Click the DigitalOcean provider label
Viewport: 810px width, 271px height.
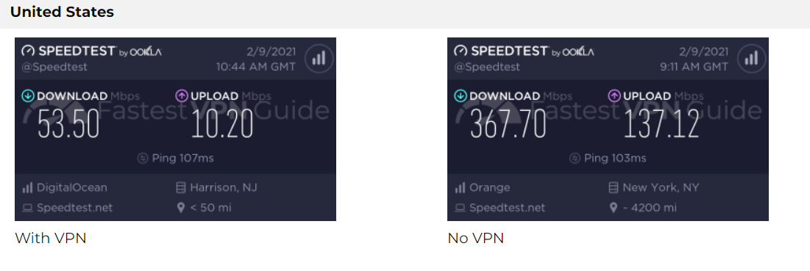click(x=72, y=187)
